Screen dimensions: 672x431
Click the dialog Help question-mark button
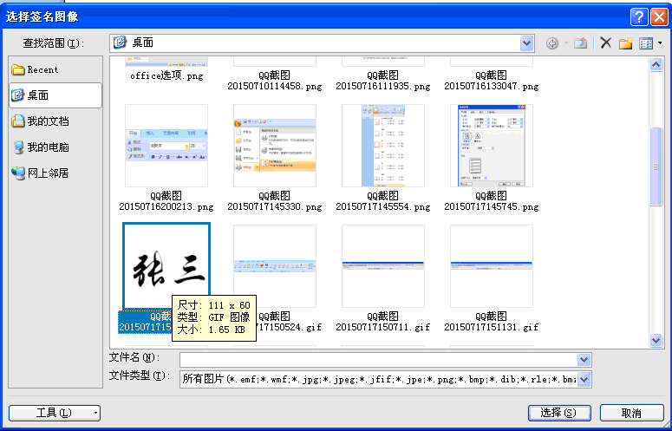pyautogui.click(x=638, y=17)
